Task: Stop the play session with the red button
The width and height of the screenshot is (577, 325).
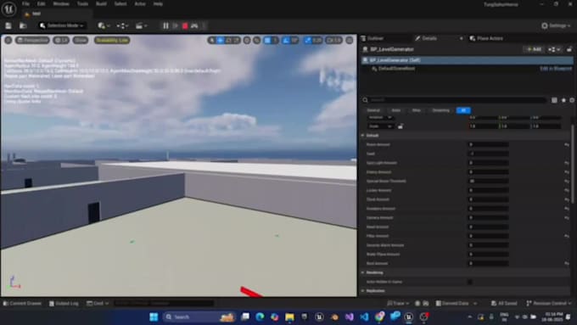Action: click(185, 25)
